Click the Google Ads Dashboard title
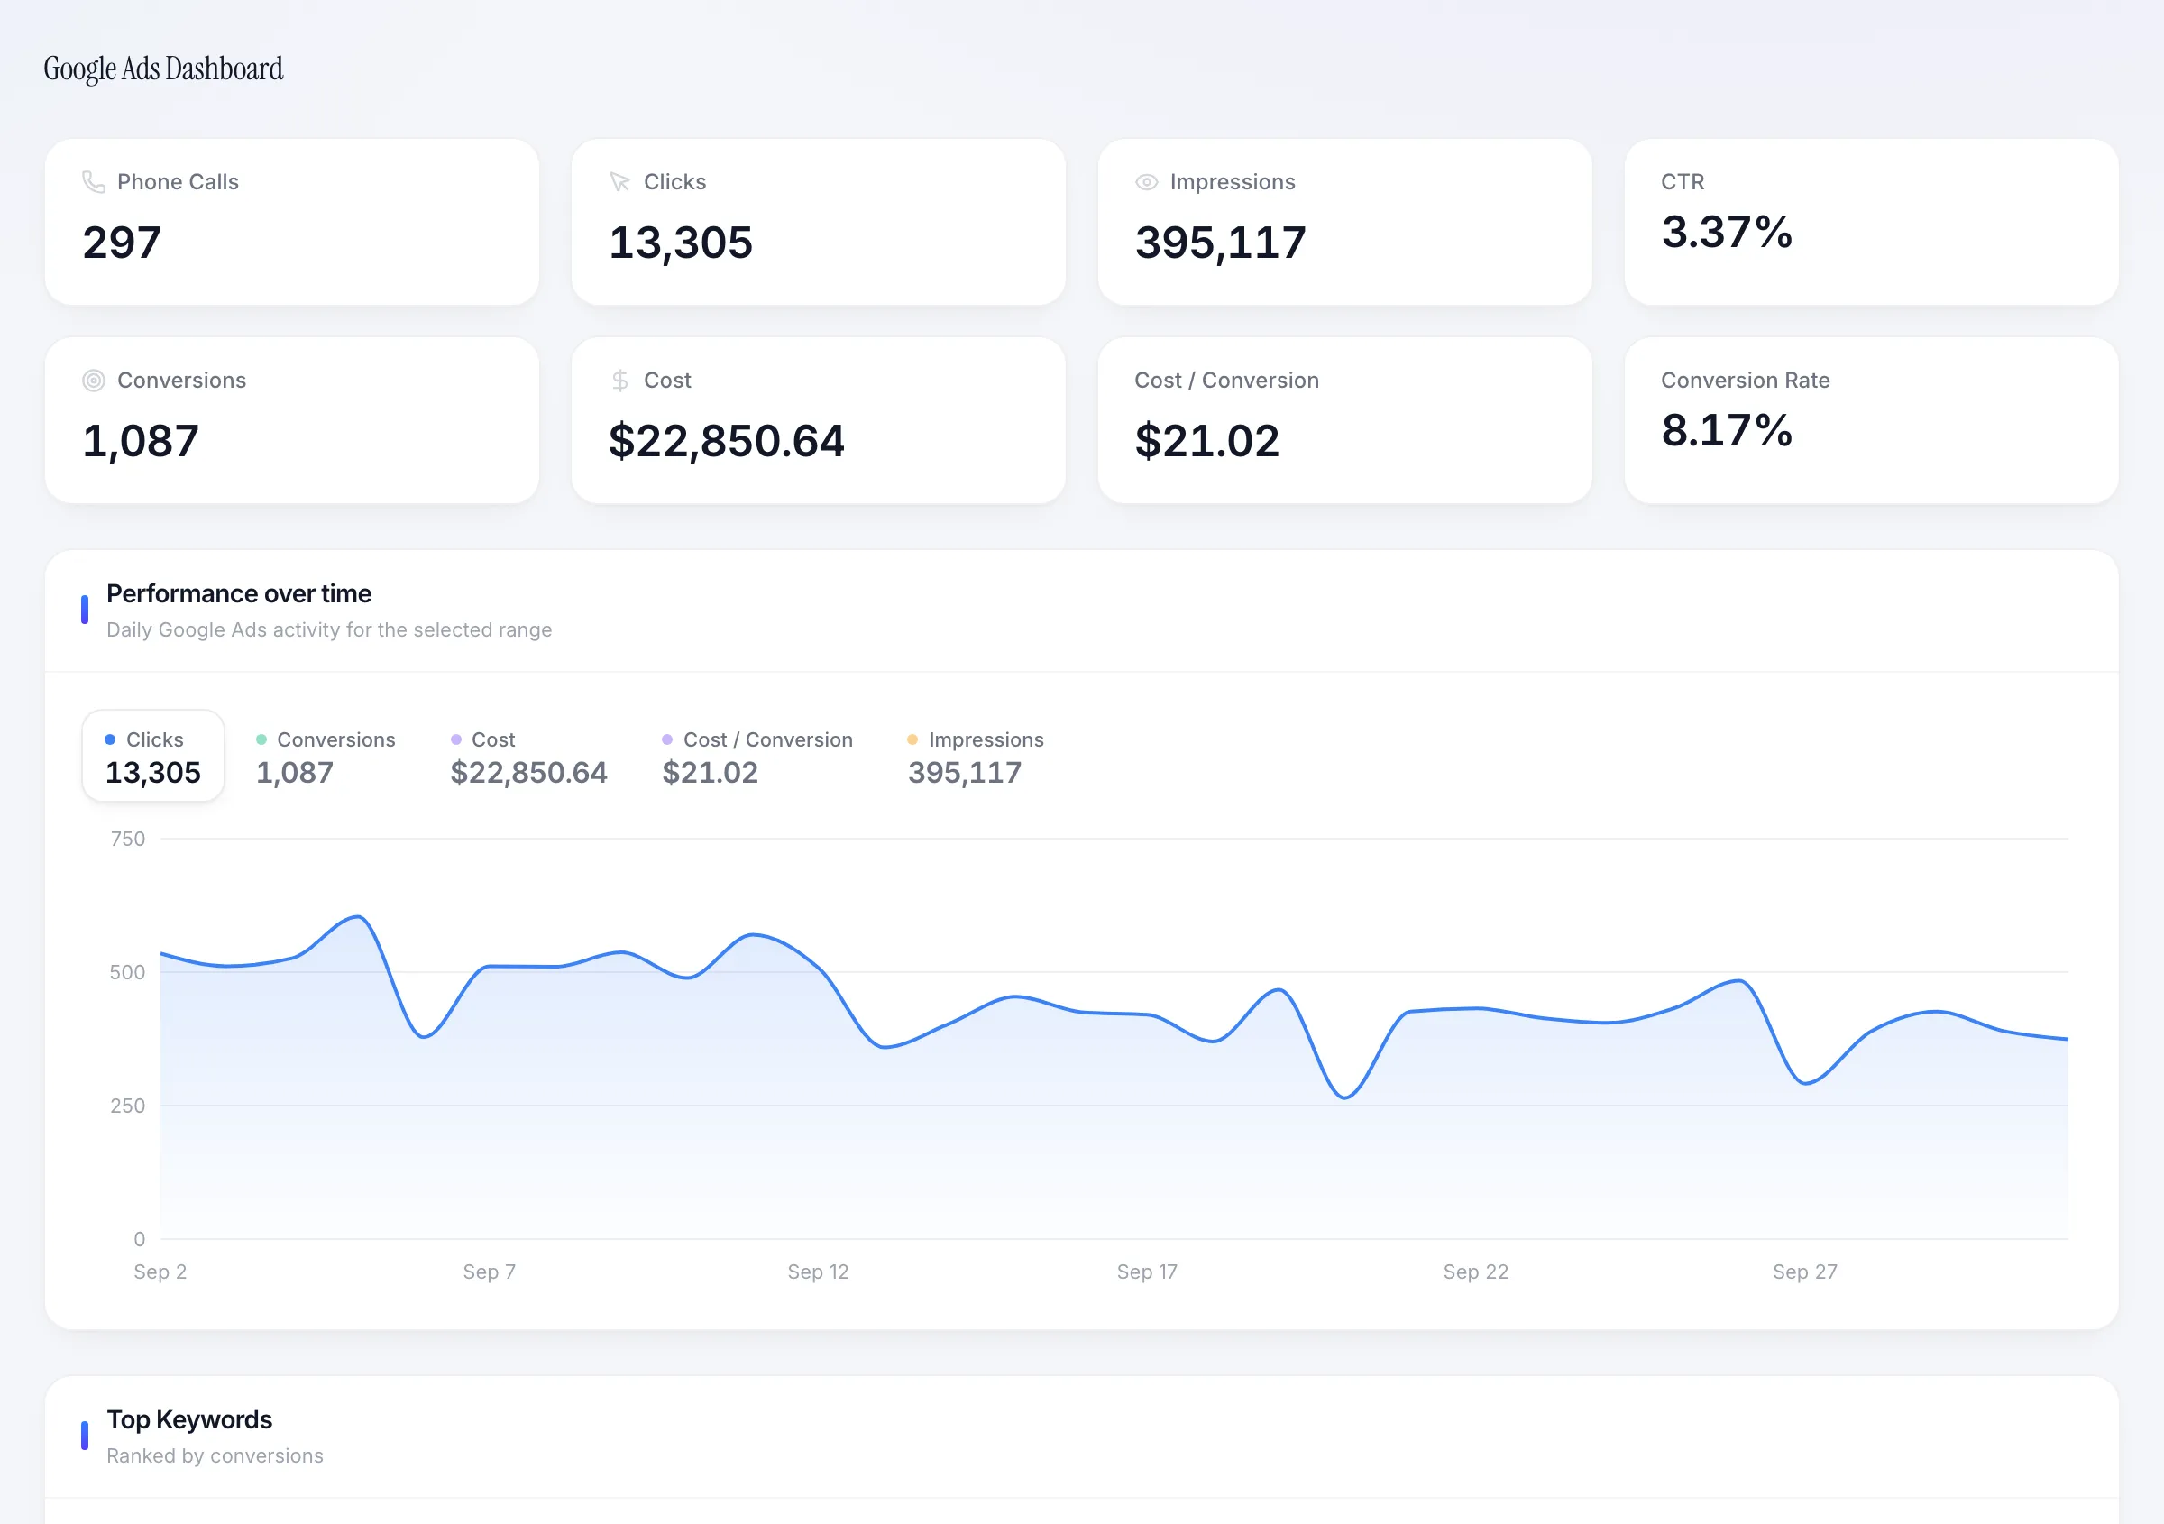 [x=163, y=69]
